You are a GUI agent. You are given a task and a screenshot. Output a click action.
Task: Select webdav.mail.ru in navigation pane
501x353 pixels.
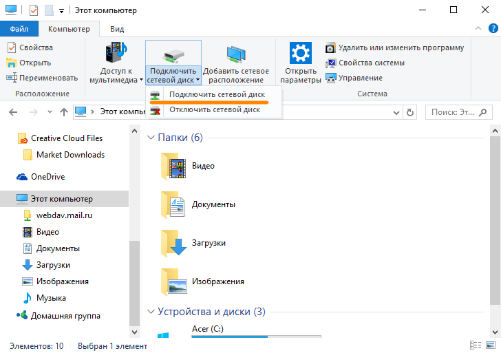63,215
